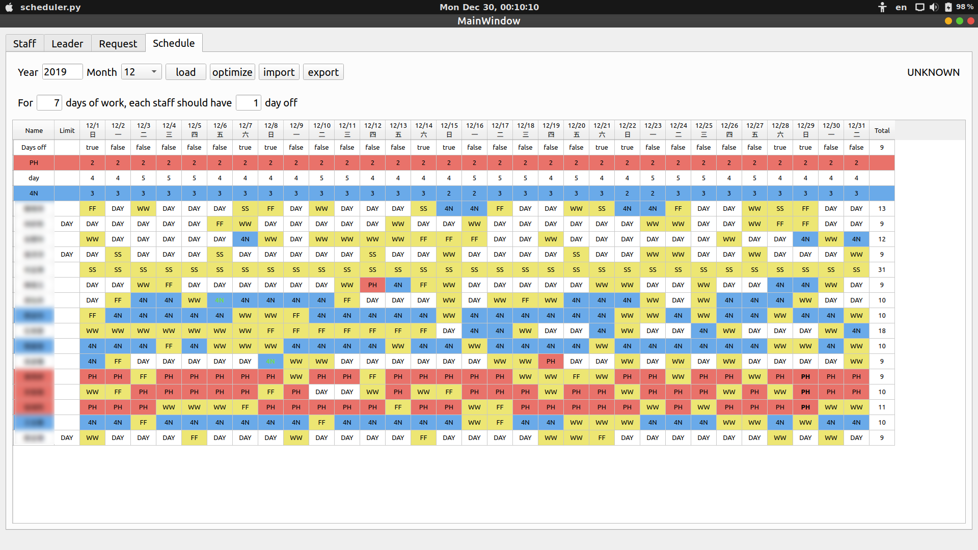Open the 'en' input language indicator
This screenshot has width=978, height=550.
coord(901,7)
